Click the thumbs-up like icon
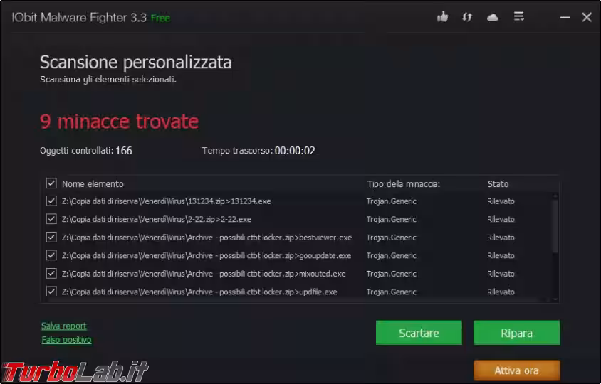Image resolution: width=601 pixels, height=384 pixels. [443, 17]
